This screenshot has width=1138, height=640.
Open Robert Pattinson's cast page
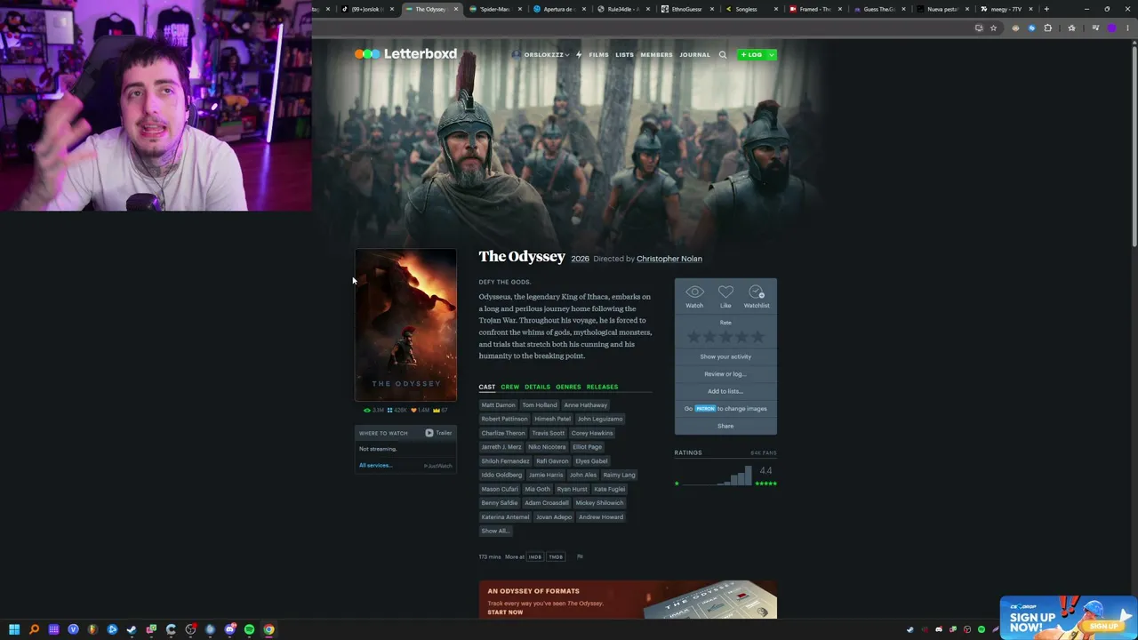pyautogui.click(x=504, y=419)
